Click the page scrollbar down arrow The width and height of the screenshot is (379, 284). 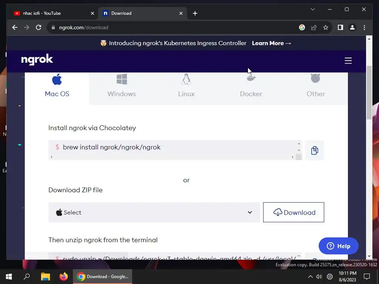tap(369, 257)
